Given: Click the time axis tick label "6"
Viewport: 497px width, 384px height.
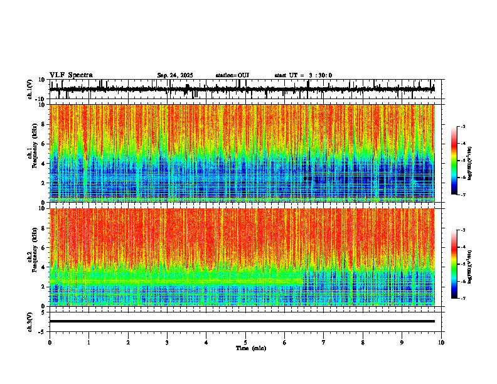Looking at the screenshot, I should pos(285,343).
